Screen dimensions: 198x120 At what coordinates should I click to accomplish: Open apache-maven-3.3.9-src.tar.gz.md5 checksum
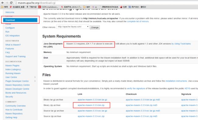point(143,111)
